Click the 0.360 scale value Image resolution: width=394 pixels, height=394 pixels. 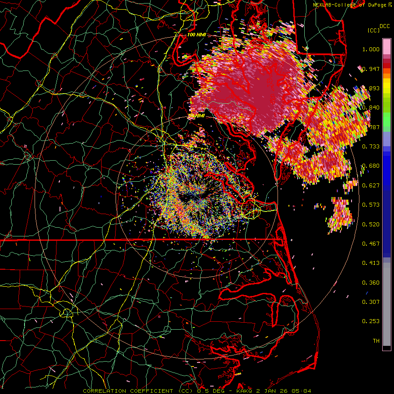tap(371, 282)
